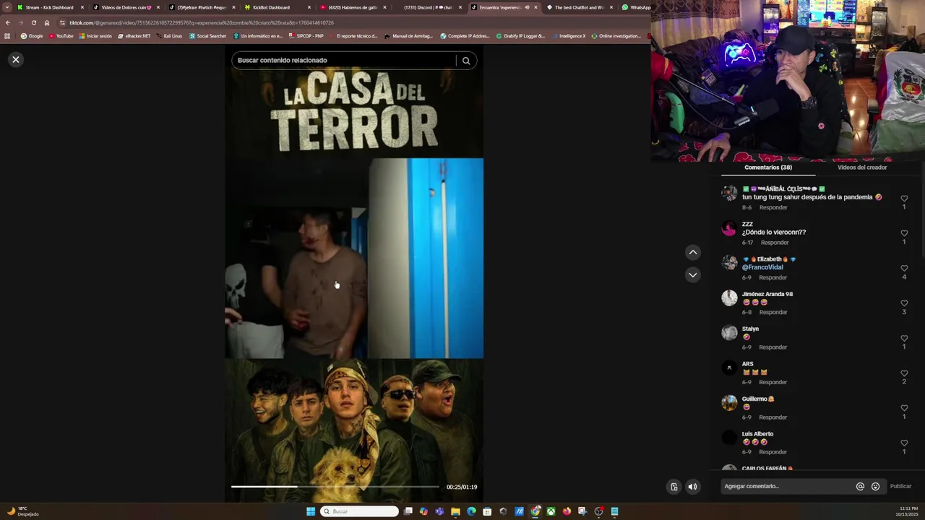Open the 'Intelligence X' bookmark

coord(569,36)
